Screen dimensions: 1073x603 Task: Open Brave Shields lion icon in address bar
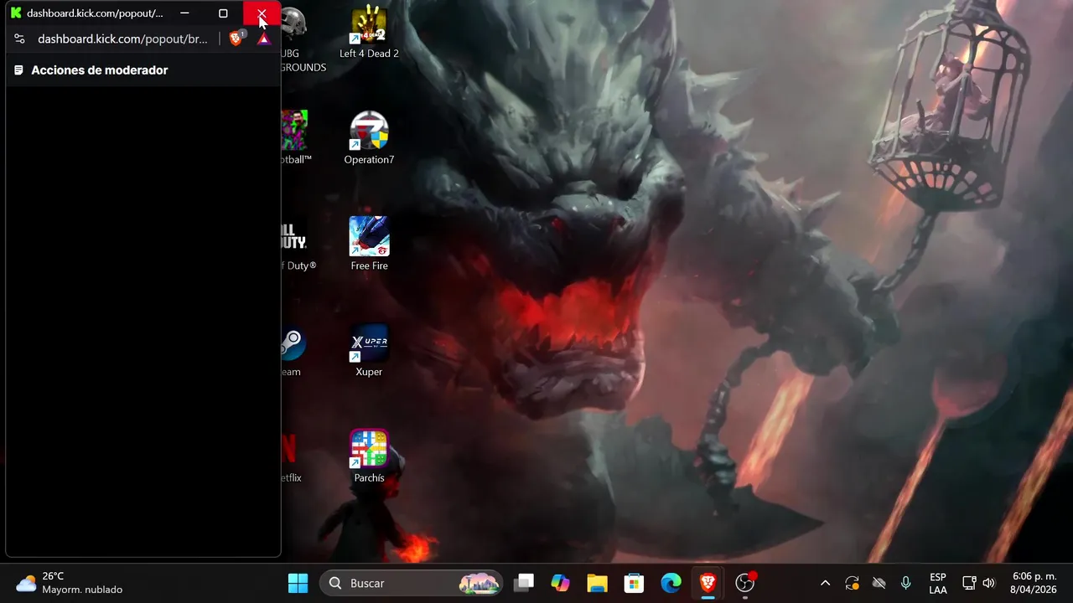tap(236, 39)
